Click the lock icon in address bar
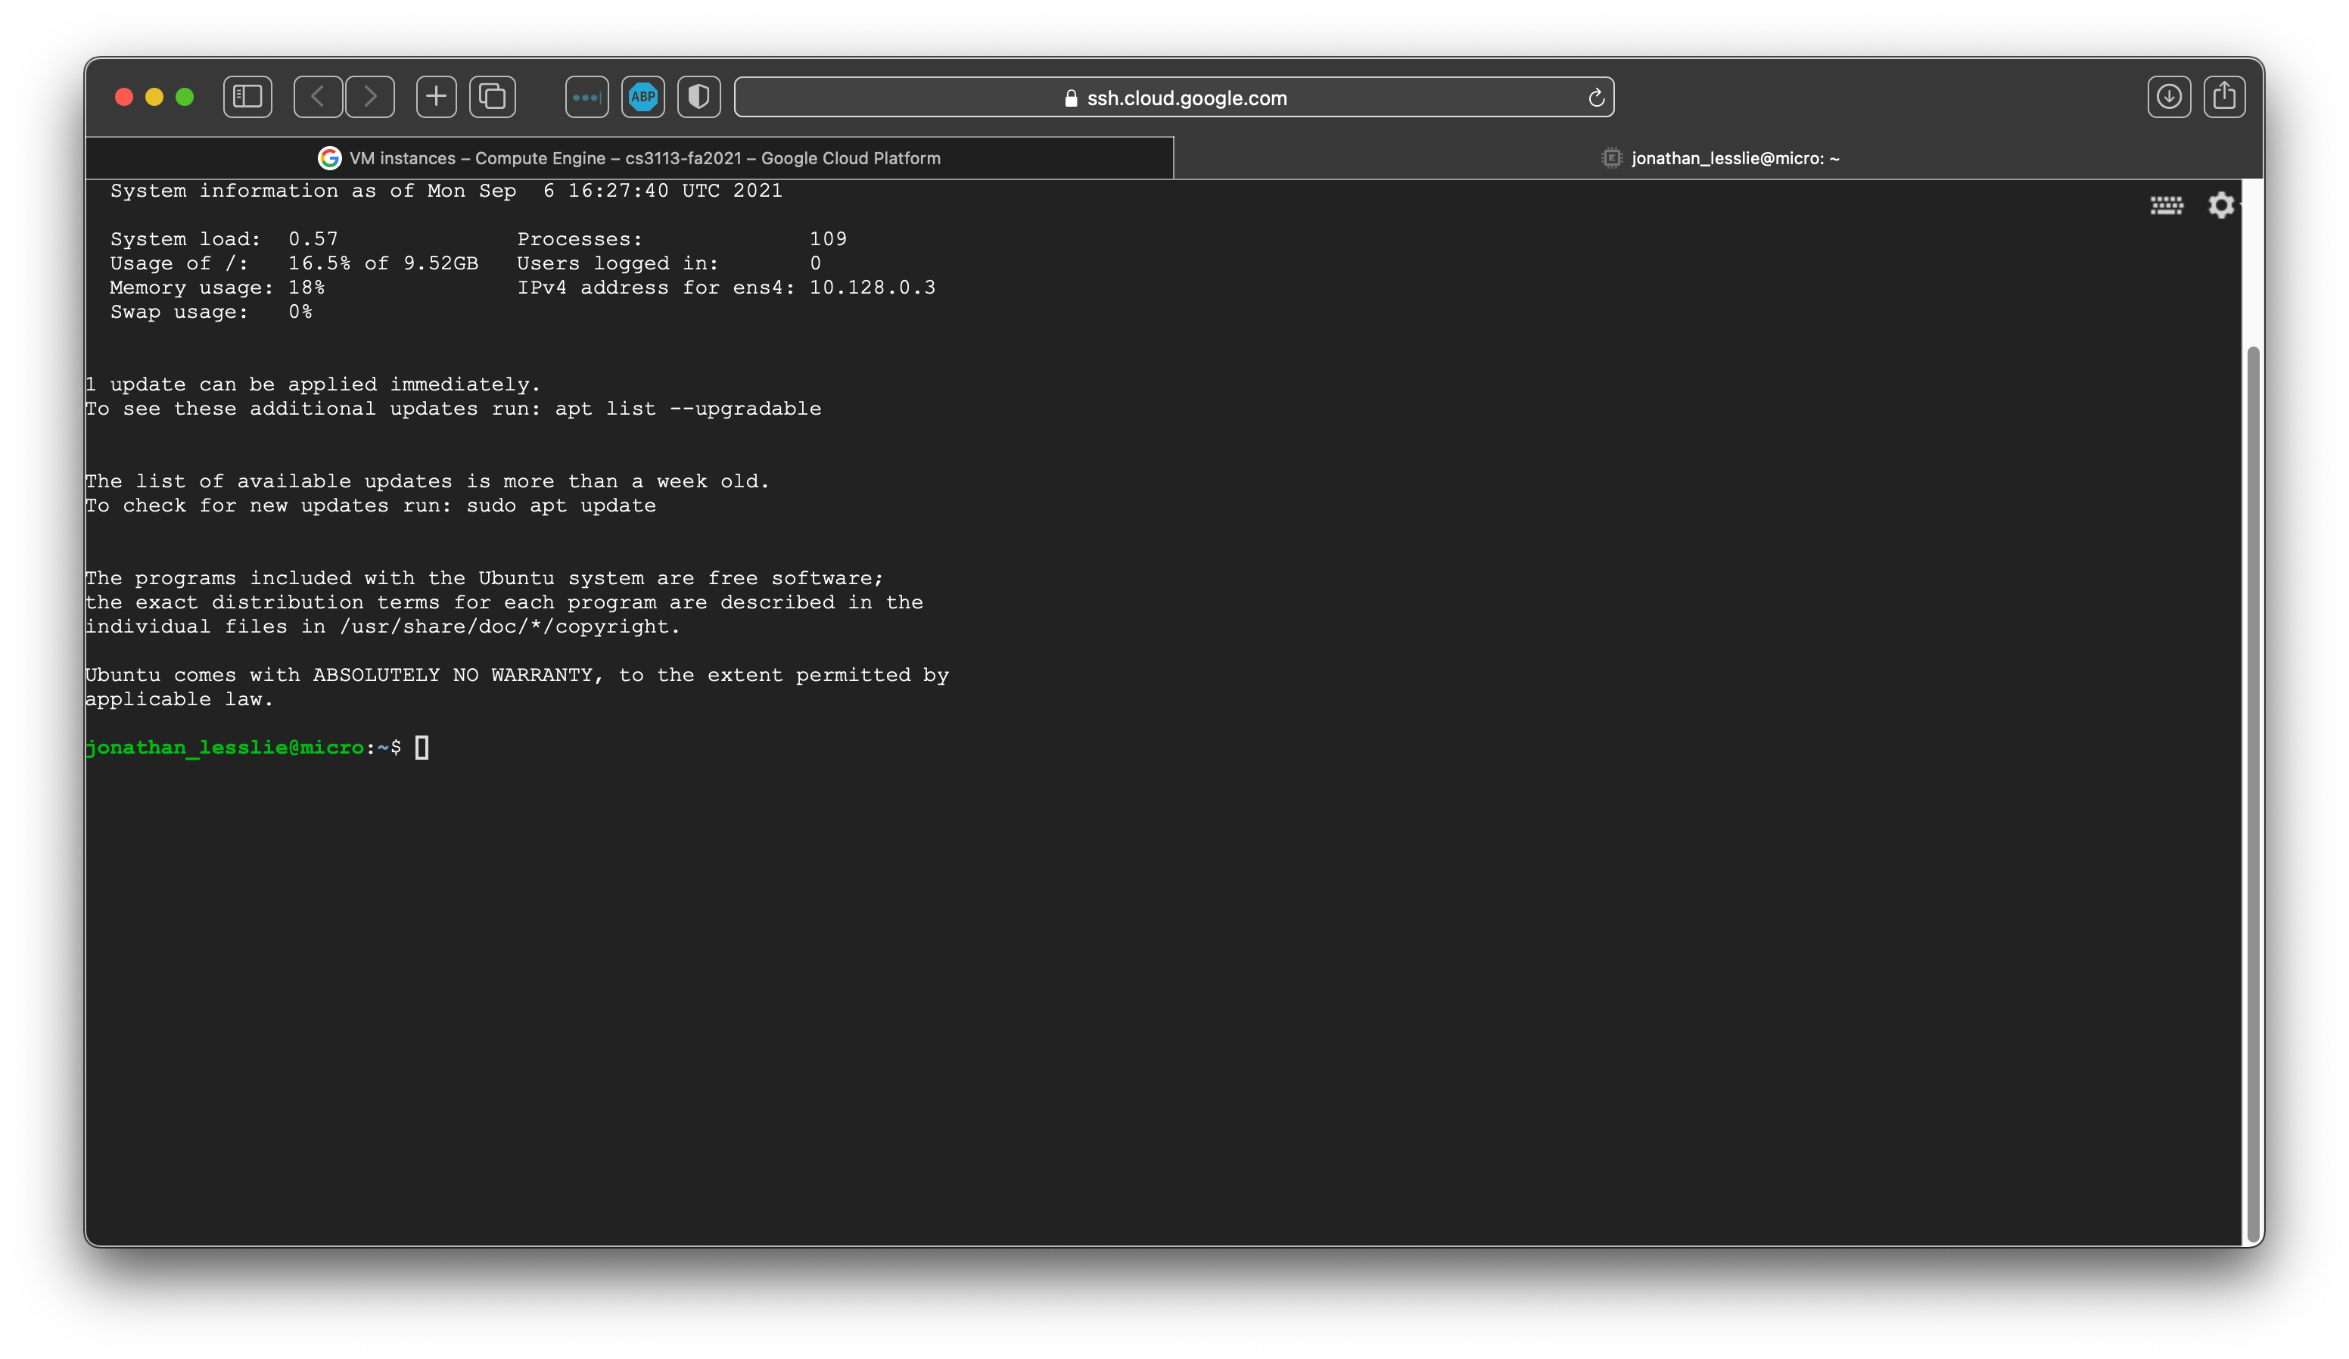The width and height of the screenshot is (2349, 1359). (x=1071, y=98)
